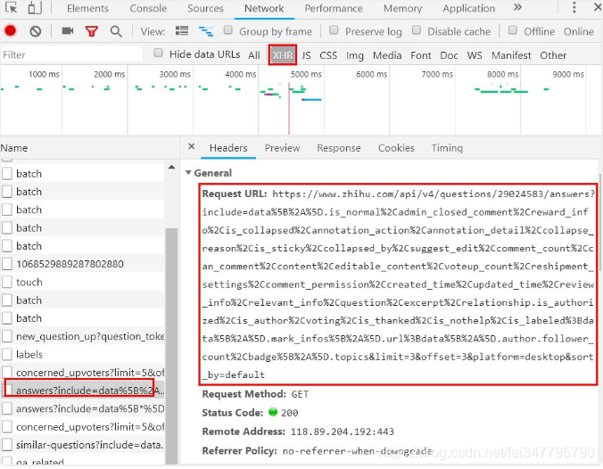Open the Elements tab
Image resolution: width=603 pixels, height=469 pixels.
pos(87,8)
